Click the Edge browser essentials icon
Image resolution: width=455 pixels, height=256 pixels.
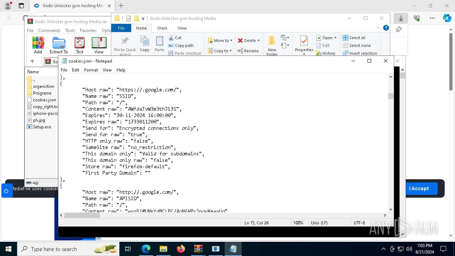tap(417, 18)
